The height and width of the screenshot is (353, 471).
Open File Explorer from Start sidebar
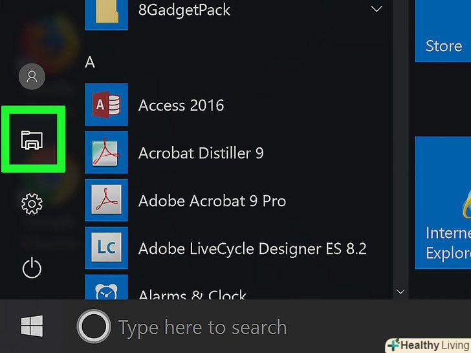pyautogui.click(x=32, y=139)
